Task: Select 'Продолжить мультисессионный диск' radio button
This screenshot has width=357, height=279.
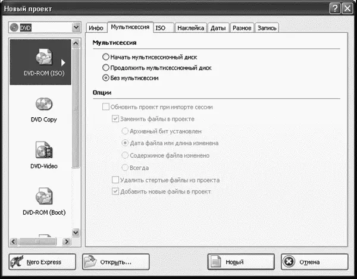Action: click(106, 68)
